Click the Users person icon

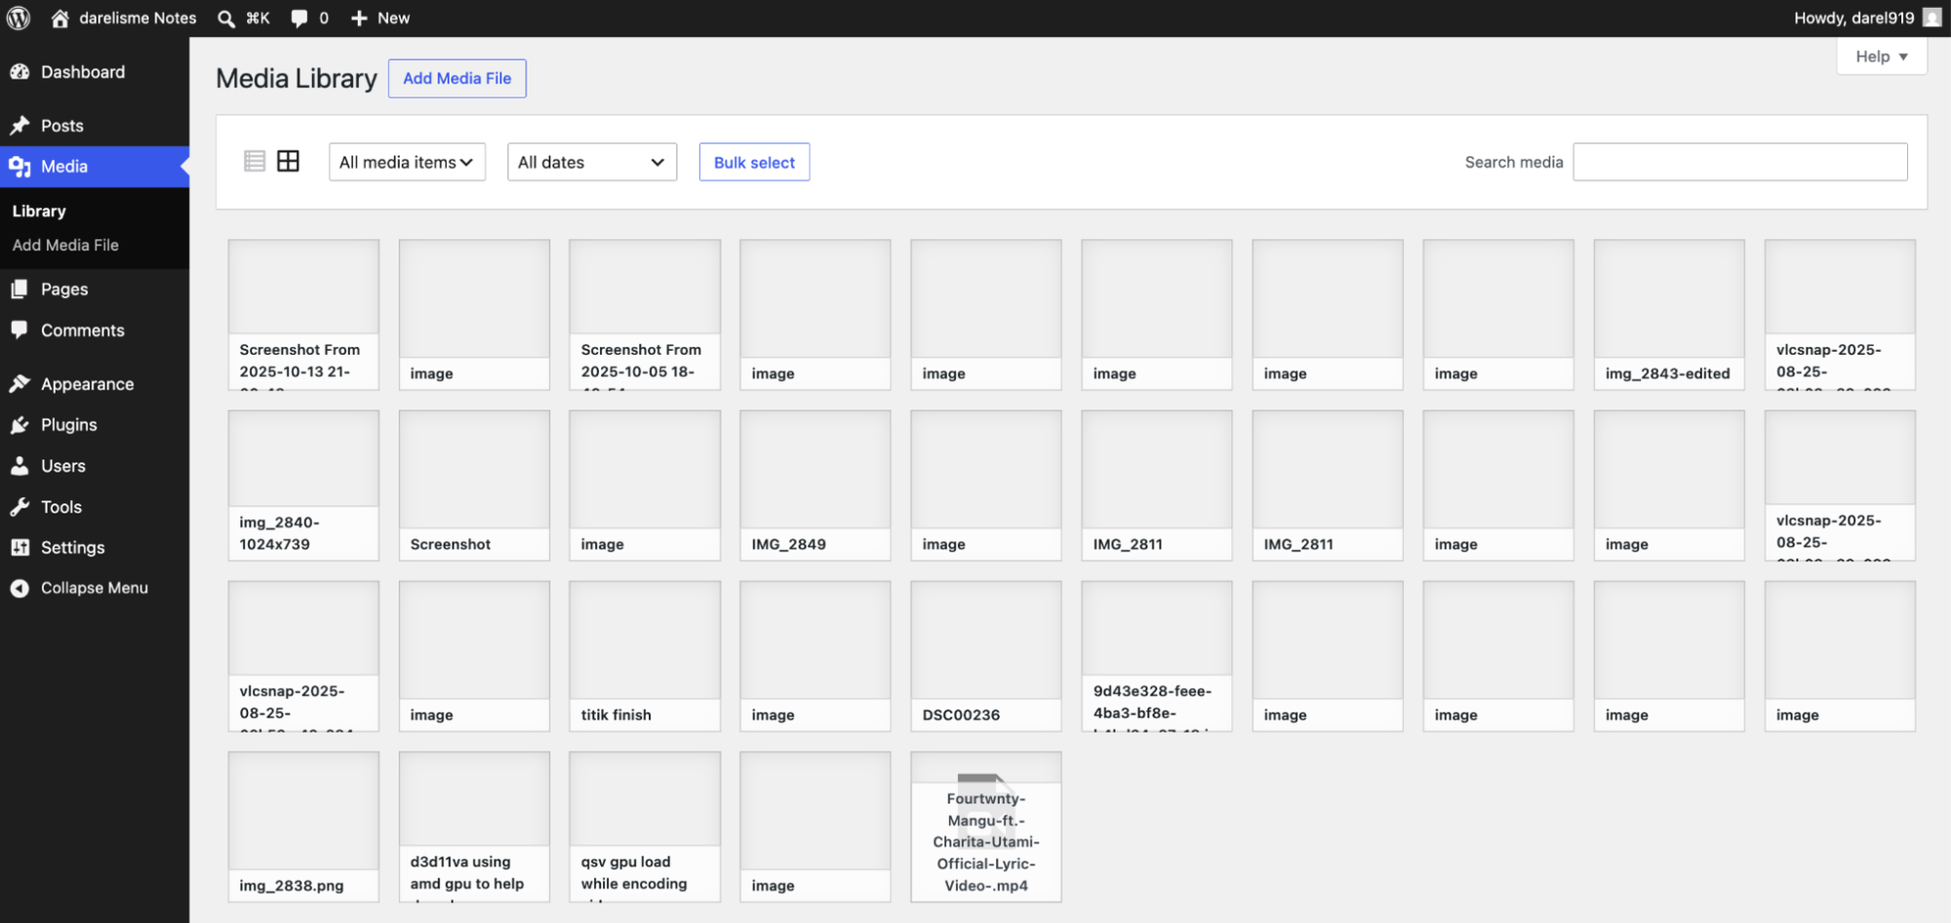[x=20, y=465]
